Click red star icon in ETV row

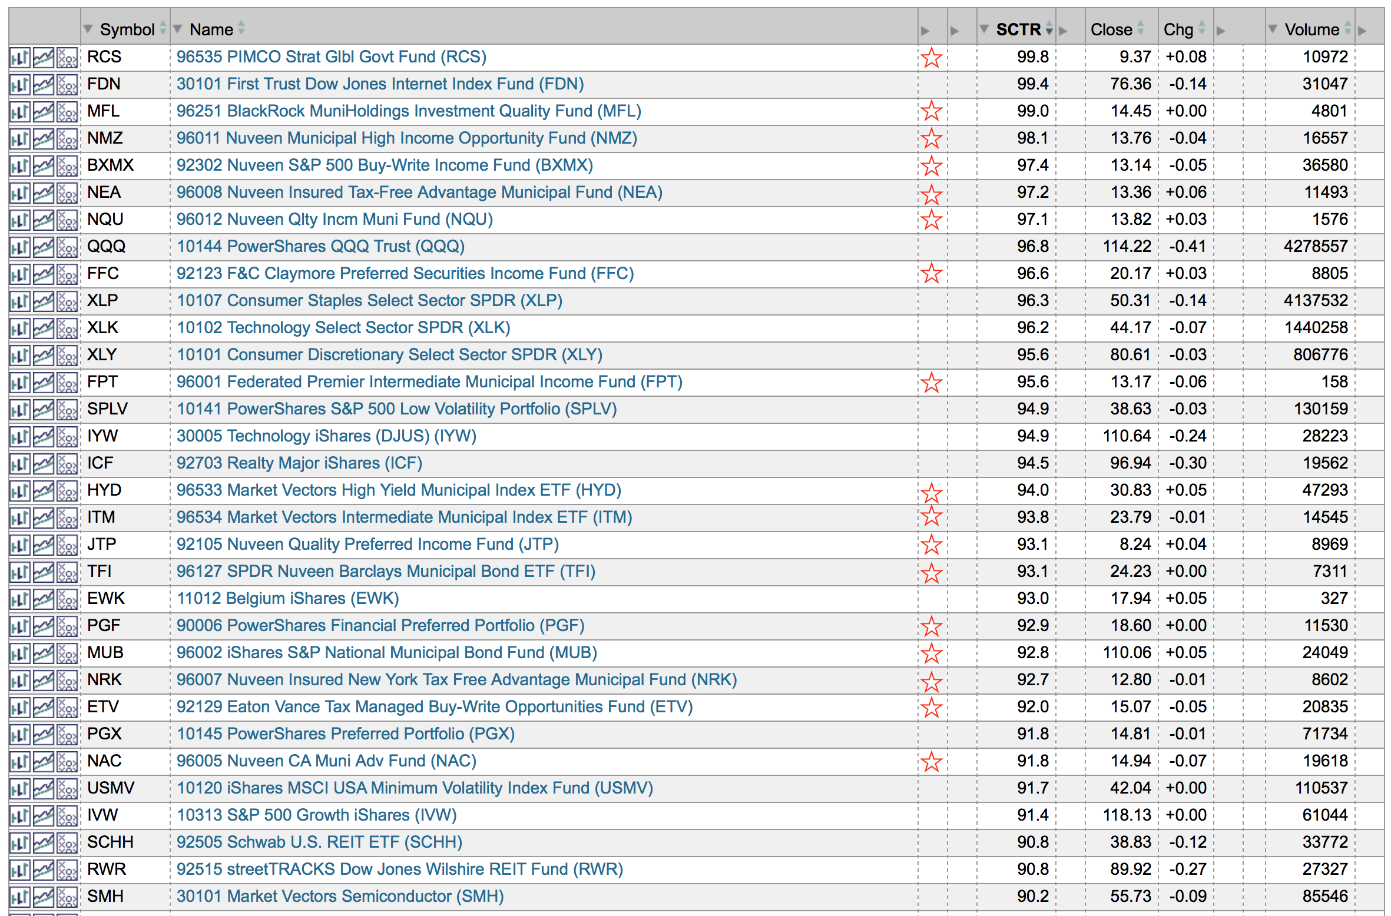tap(931, 708)
